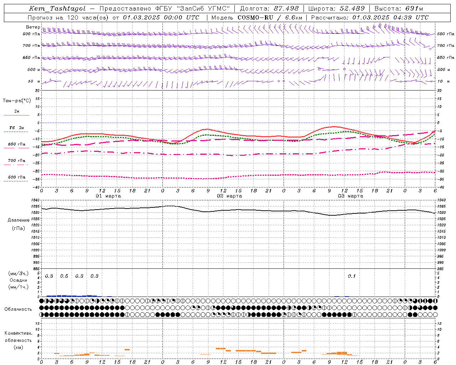Click the '(гПа)' unit label under Давление

pos(19,228)
